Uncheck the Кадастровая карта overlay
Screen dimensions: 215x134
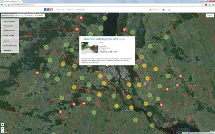10,46
